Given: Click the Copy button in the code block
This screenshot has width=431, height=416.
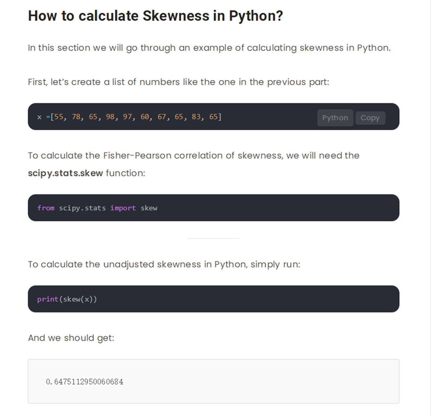Looking at the screenshot, I should click(x=370, y=118).
